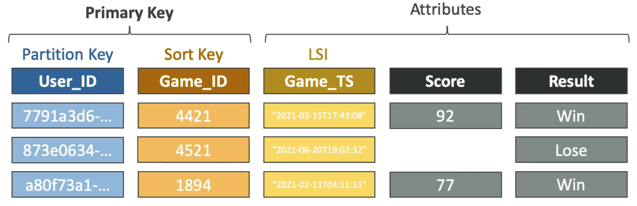
Task: Select timestamp 2021-02-11T04:11:31 cell
Action: pyautogui.click(x=319, y=185)
